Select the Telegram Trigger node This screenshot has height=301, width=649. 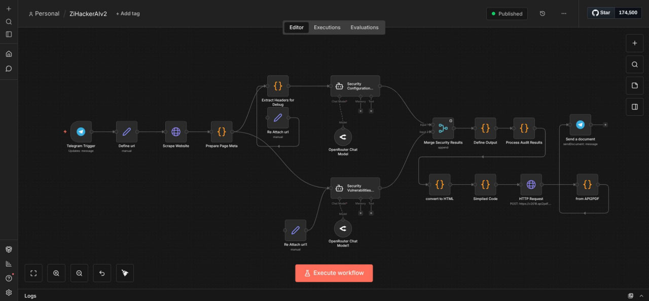pos(81,132)
